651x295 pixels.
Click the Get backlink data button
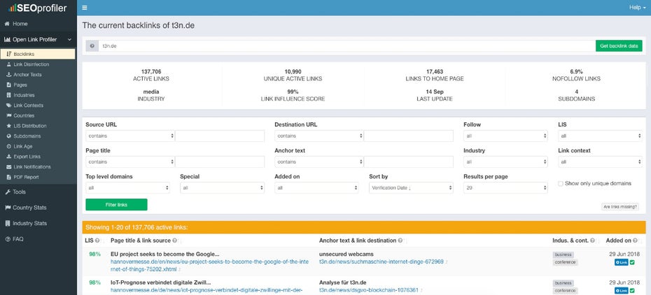[619, 46]
